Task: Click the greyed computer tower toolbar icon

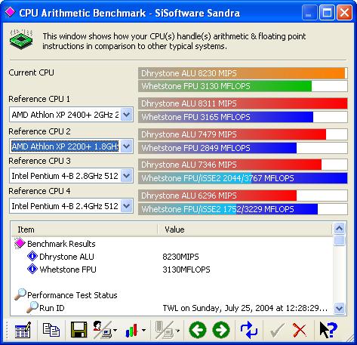Action: (x=165, y=330)
